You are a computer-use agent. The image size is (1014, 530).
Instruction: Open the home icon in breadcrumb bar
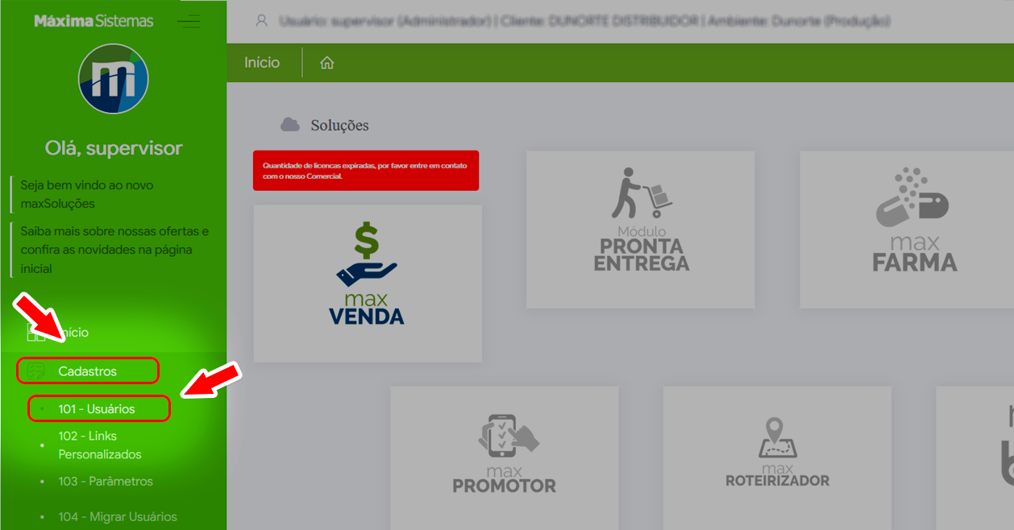pos(326,63)
